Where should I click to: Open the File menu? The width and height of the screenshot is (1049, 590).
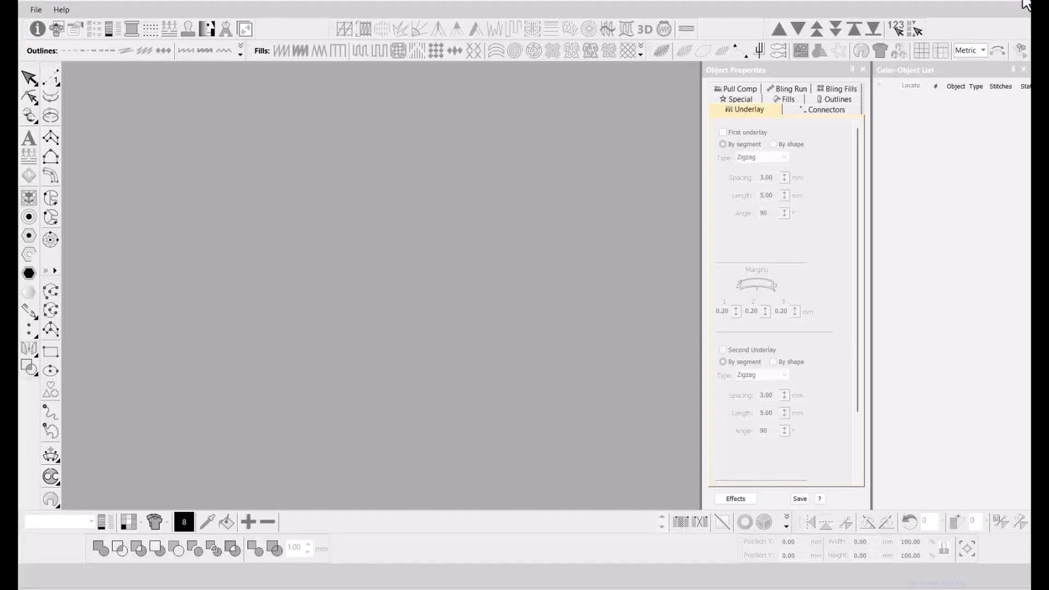(x=36, y=10)
